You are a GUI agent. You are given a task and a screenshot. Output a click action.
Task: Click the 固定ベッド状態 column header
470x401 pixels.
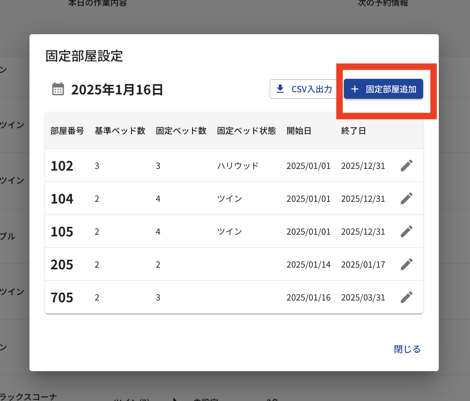[246, 131]
